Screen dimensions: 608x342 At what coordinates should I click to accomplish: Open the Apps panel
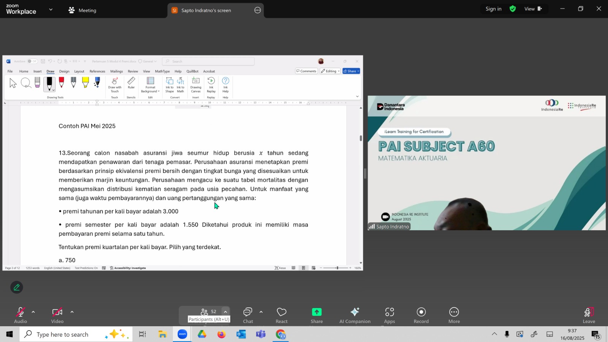(389, 315)
